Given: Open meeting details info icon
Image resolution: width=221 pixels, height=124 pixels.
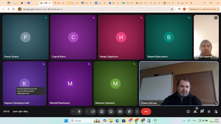Looking at the screenshot, I should [x=188, y=112].
